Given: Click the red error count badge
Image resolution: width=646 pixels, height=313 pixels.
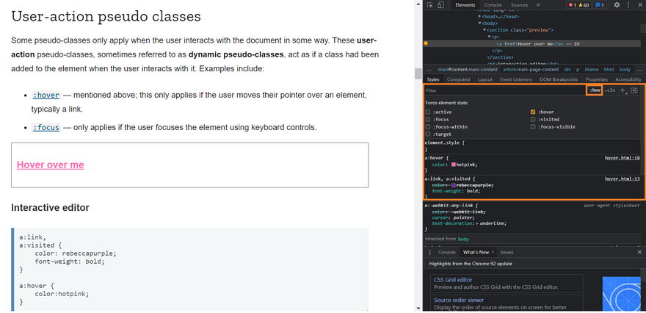Looking at the screenshot, I should pyautogui.click(x=573, y=5).
